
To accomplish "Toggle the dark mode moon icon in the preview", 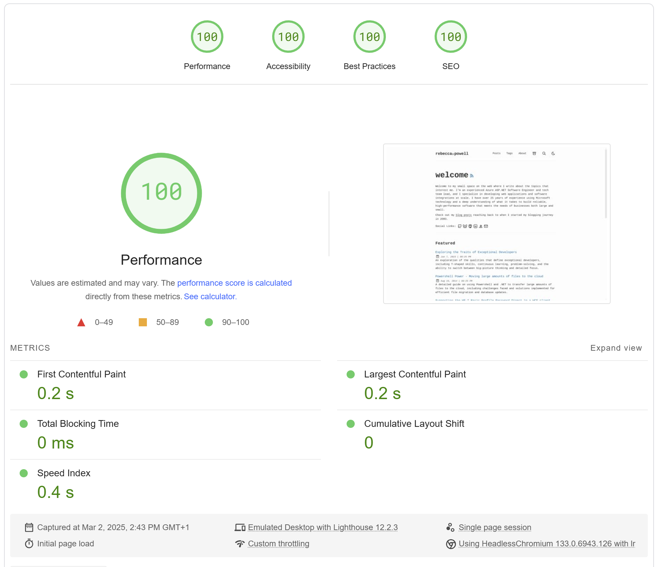I will (x=553, y=153).
